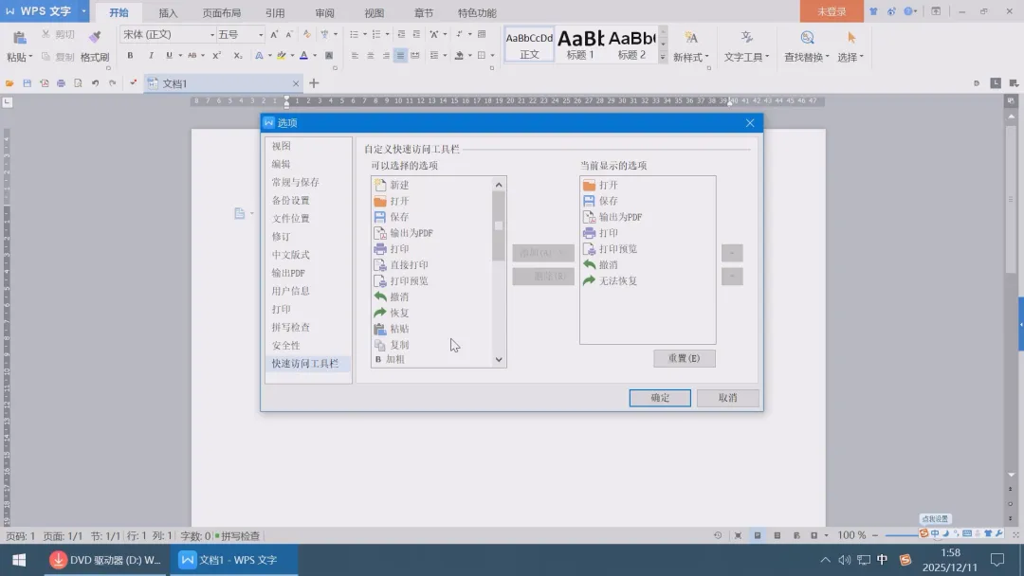Click the center alignment icon
This screenshot has width=1024, height=576.
371,56
